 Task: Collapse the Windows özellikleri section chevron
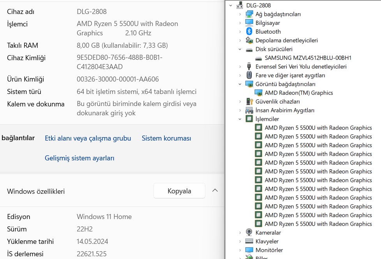pyautogui.click(x=215, y=190)
